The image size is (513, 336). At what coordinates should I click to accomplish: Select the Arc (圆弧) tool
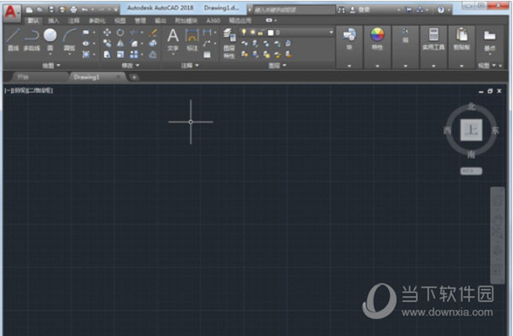(69, 40)
